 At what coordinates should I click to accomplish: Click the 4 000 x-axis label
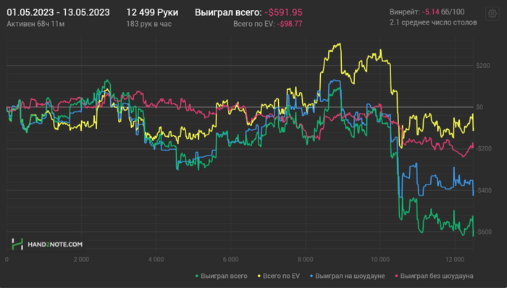(x=156, y=259)
